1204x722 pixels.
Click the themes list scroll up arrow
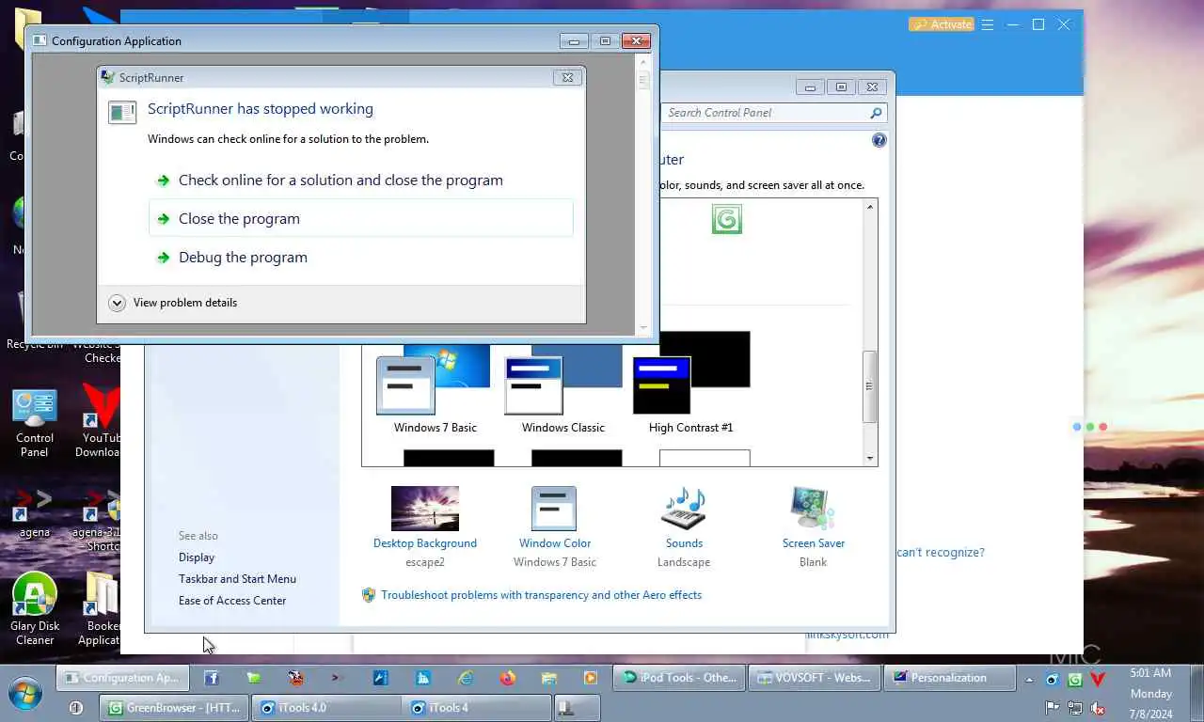pos(870,207)
